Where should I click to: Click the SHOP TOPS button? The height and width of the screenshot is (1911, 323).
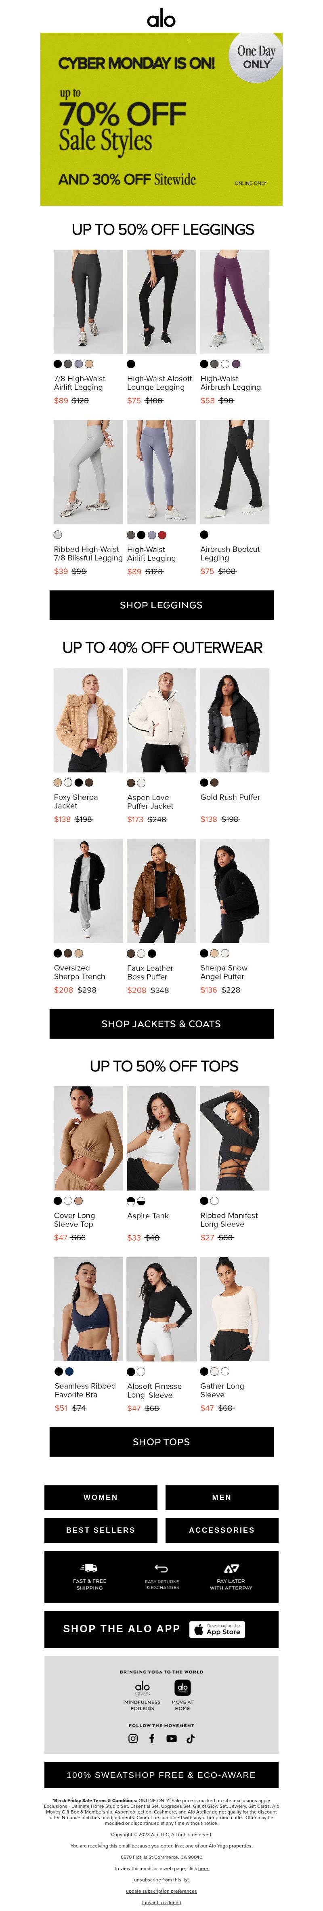[x=161, y=1441]
